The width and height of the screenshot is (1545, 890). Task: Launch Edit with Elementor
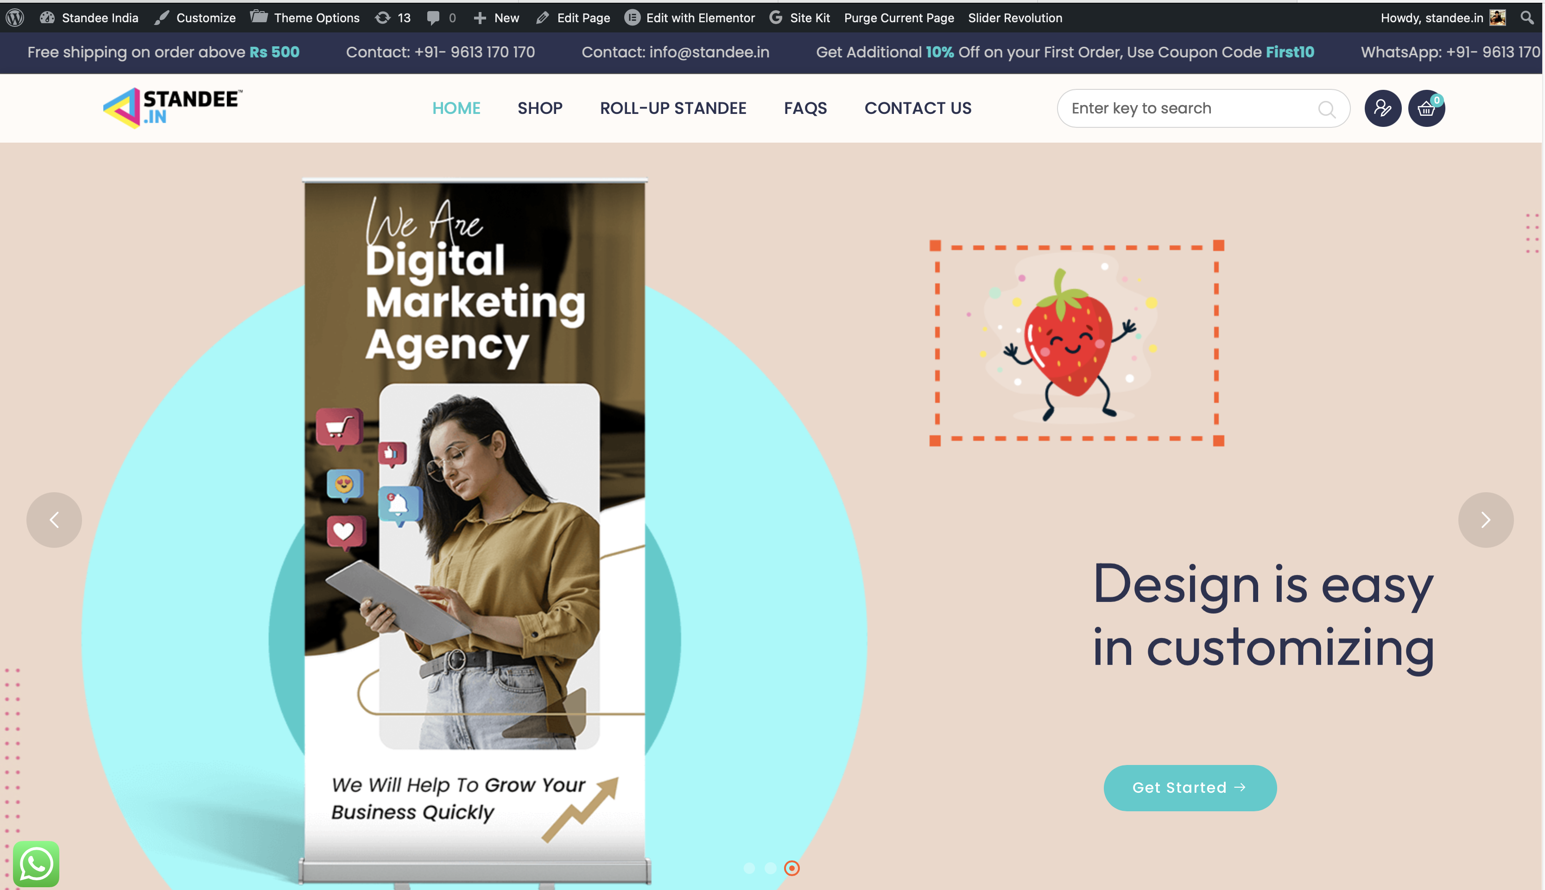(690, 18)
